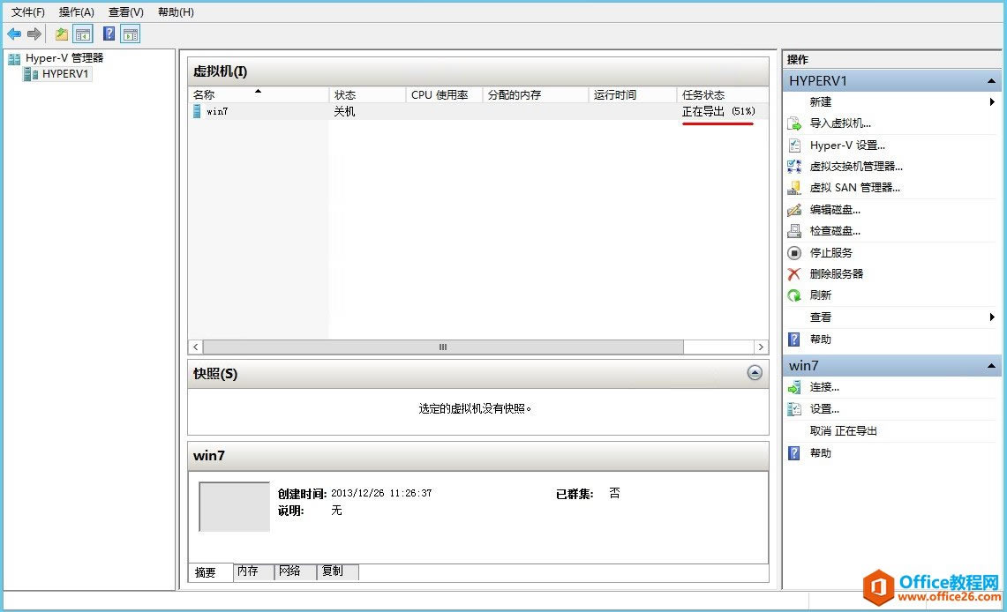Click the 导入虚拟机... action label
Viewport: 1007px width, 612px height.
coord(840,123)
